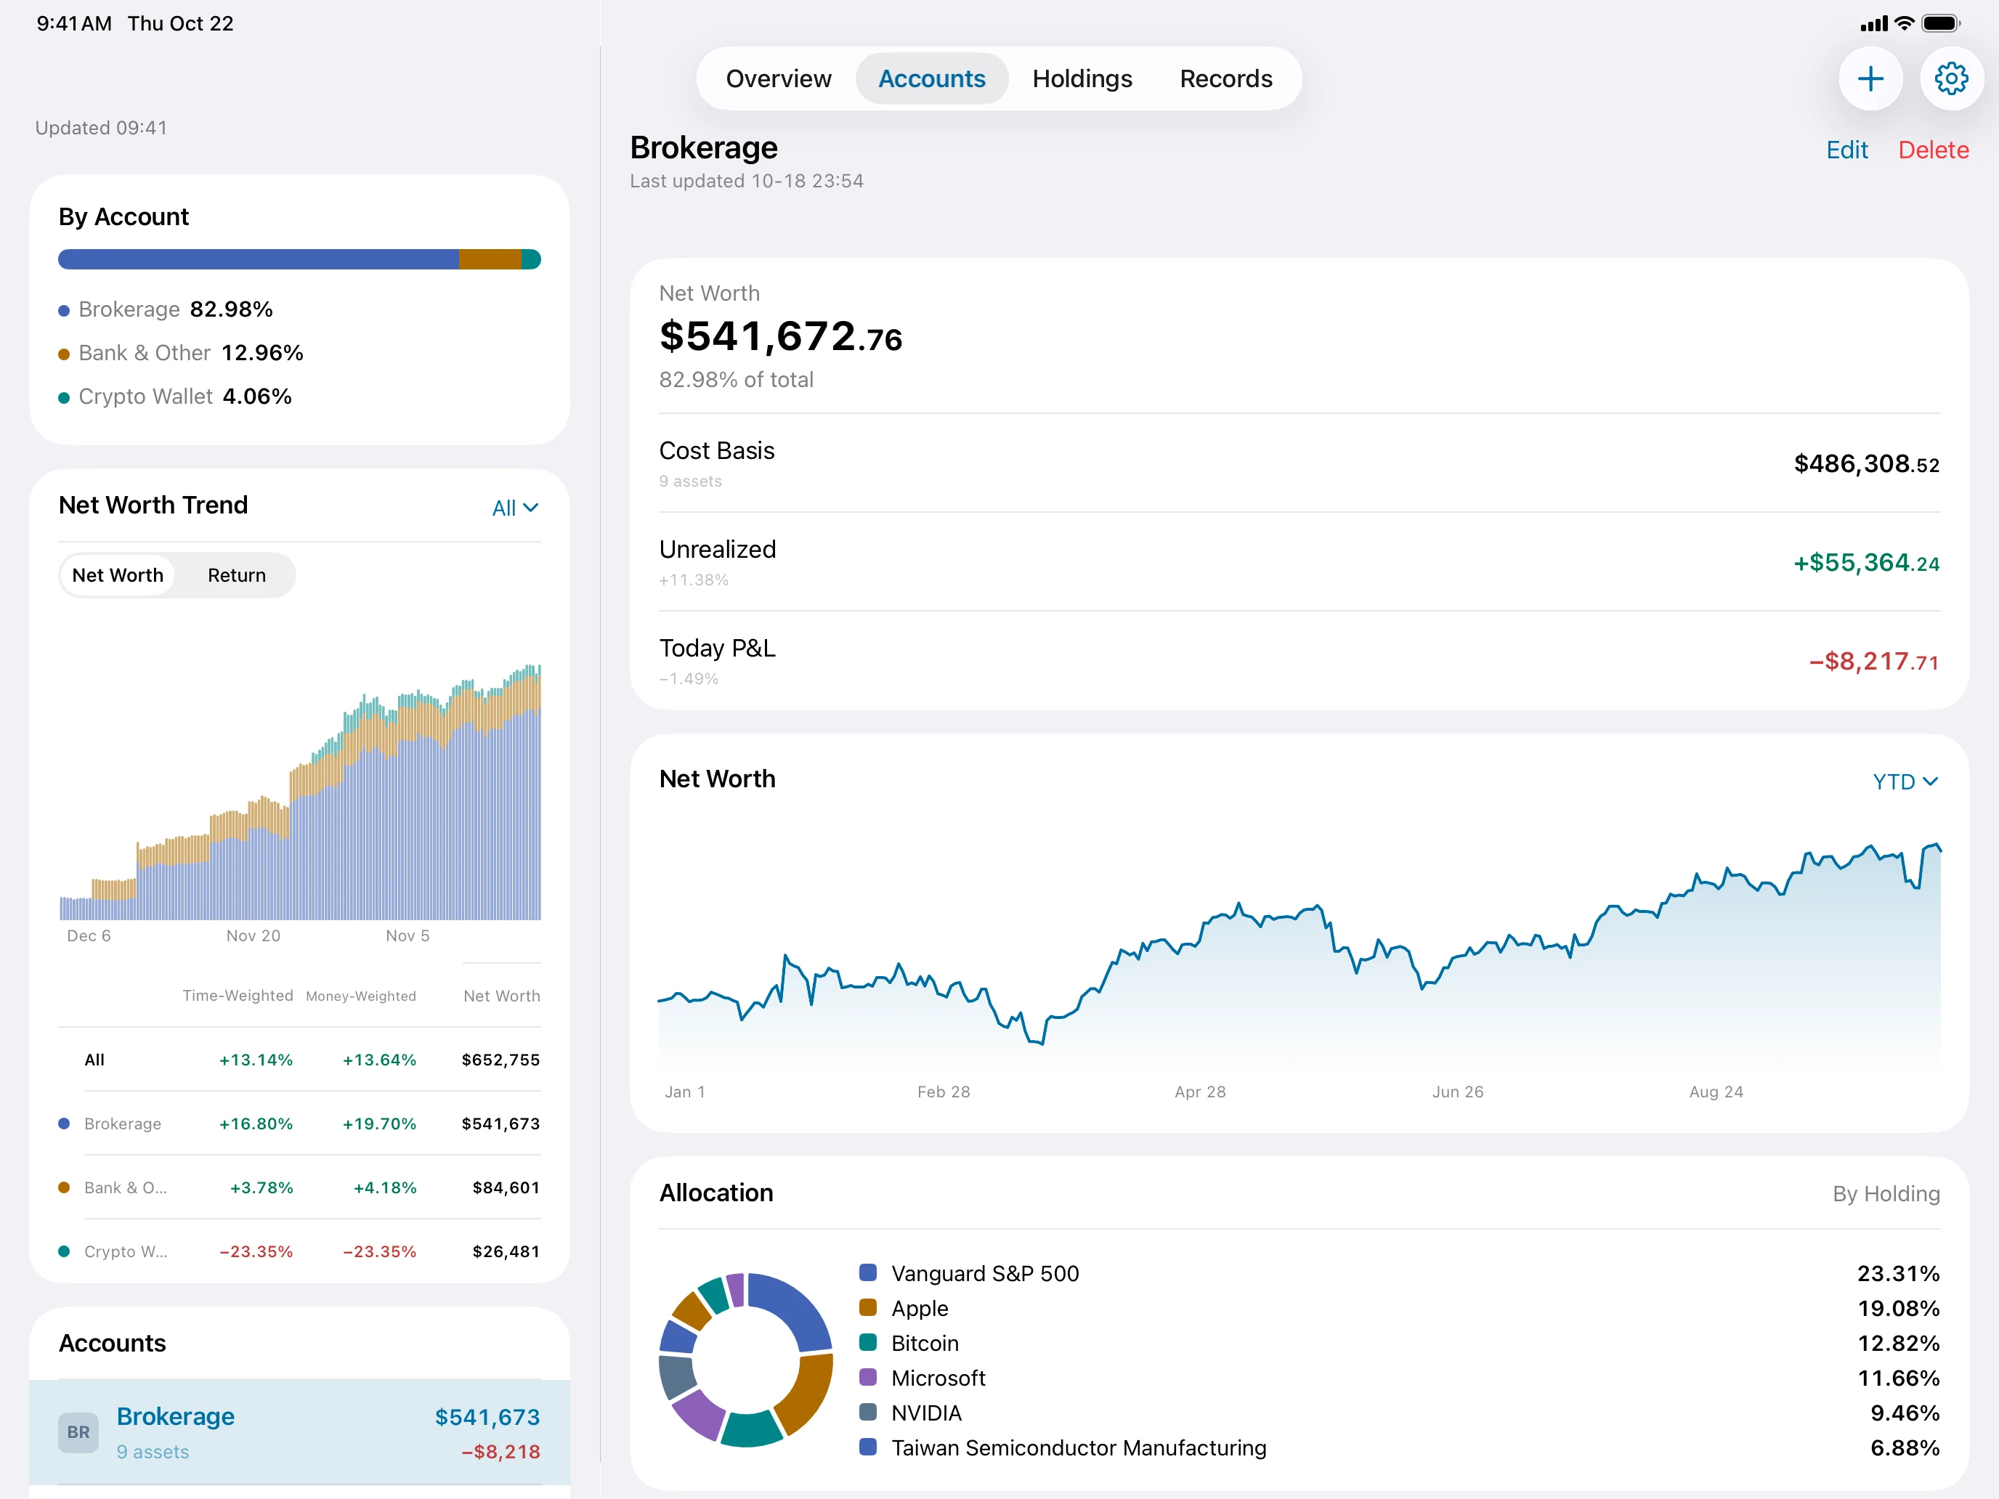Click the Money-Weighted column header
Viewport: 1999px width, 1499px height.
(360, 996)
